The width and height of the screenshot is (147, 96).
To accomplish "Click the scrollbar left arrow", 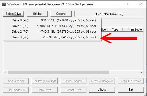I will [x=5, y=73].
